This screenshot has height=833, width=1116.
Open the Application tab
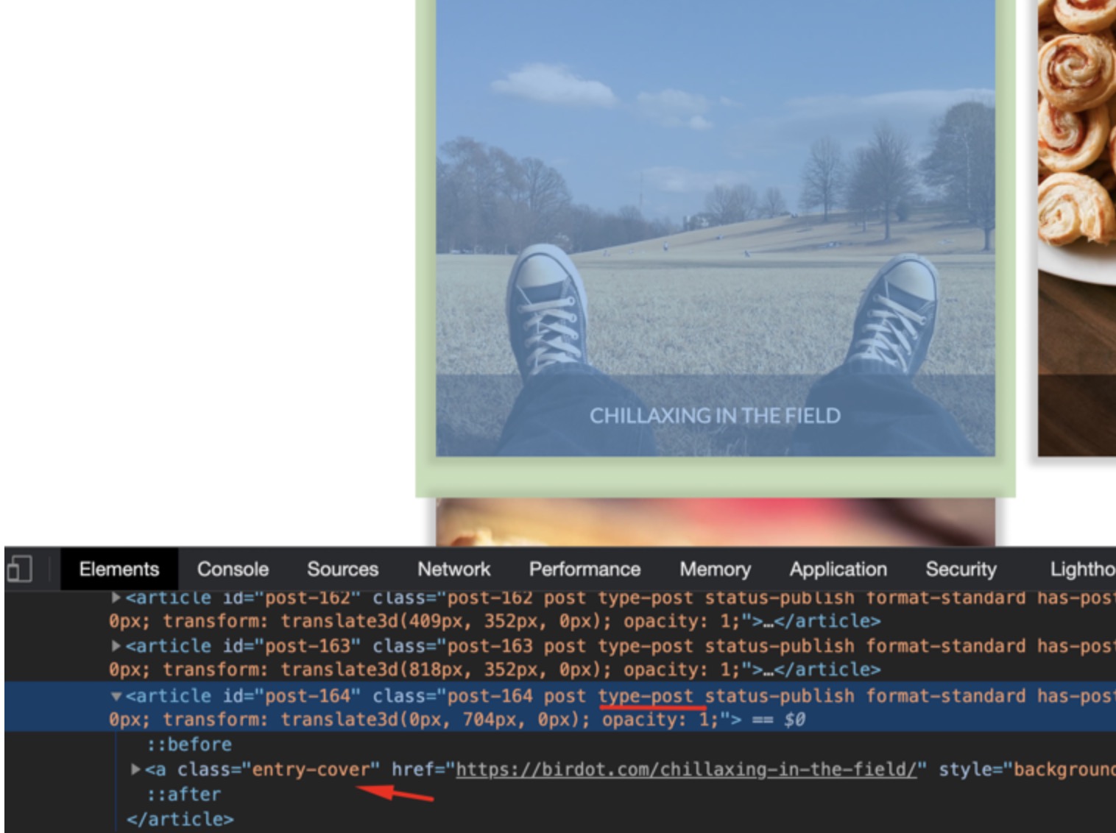(838, 569)
